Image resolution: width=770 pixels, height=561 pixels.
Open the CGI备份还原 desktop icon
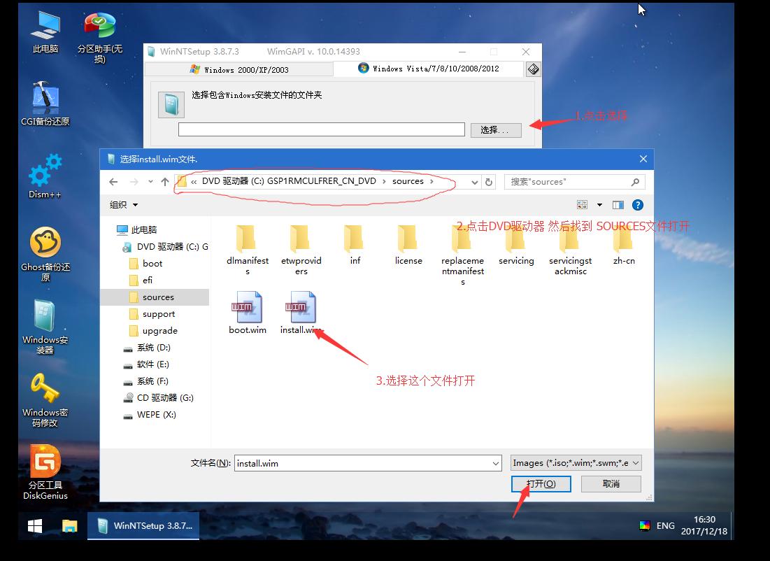tap(44, 98)
